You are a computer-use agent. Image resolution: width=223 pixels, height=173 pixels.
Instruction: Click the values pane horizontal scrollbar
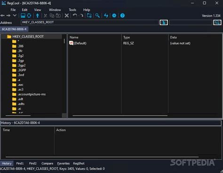(x=120, y=116)
